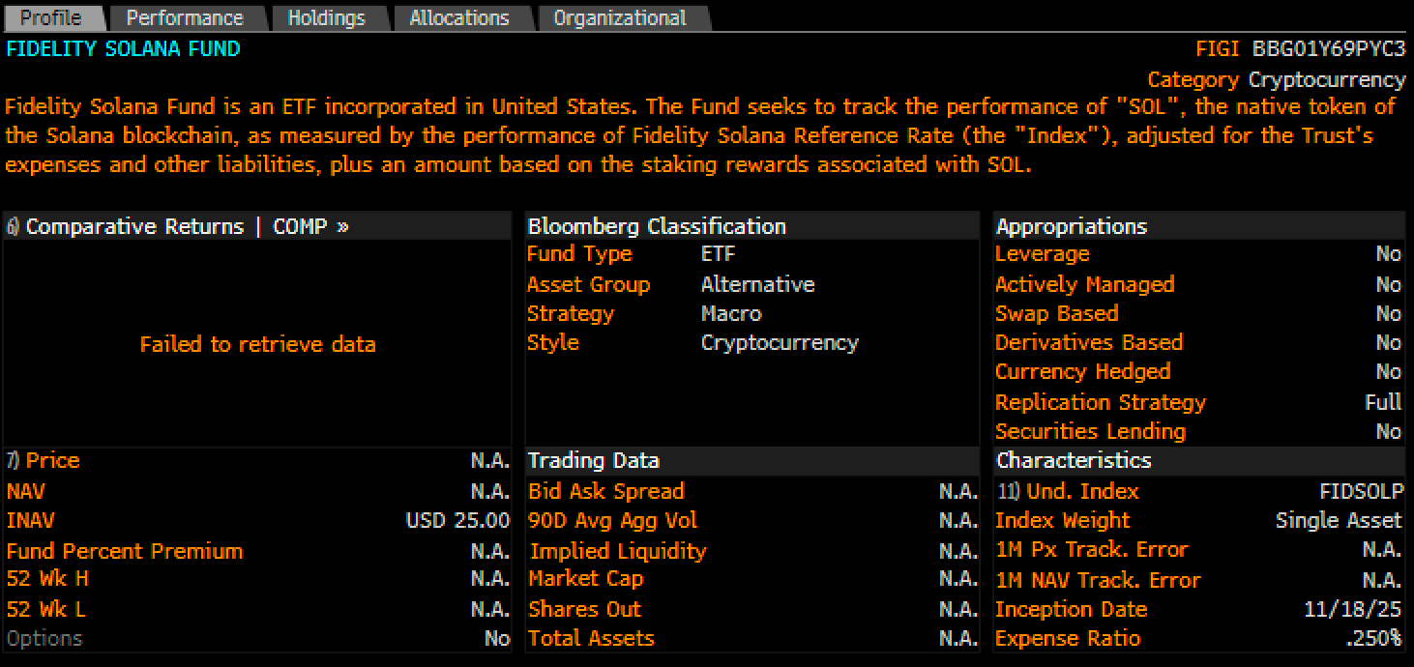
Task: Open the Holdings tab
Action: click(327, 16)
